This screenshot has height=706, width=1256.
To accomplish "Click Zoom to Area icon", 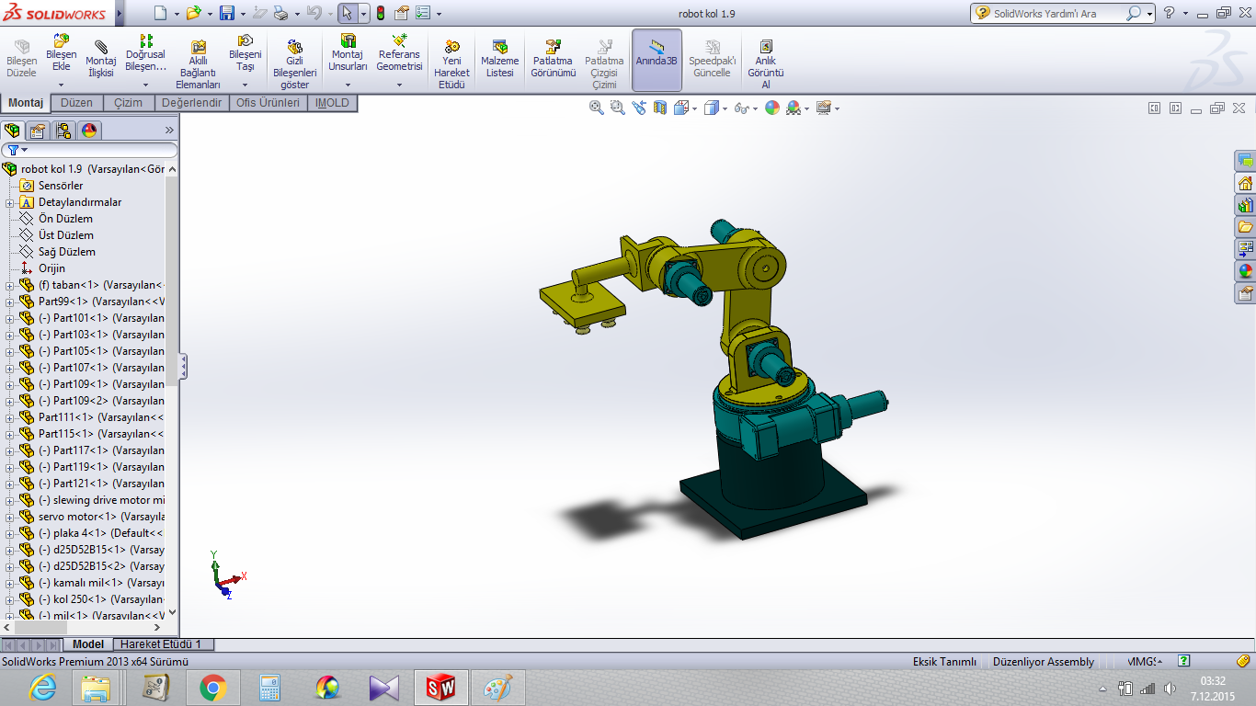I will tap(617, 108).
